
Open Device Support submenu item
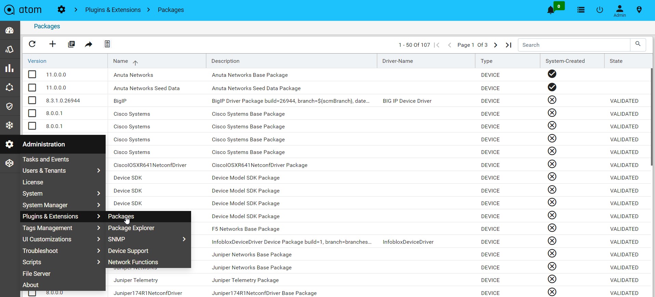point(128,251)
